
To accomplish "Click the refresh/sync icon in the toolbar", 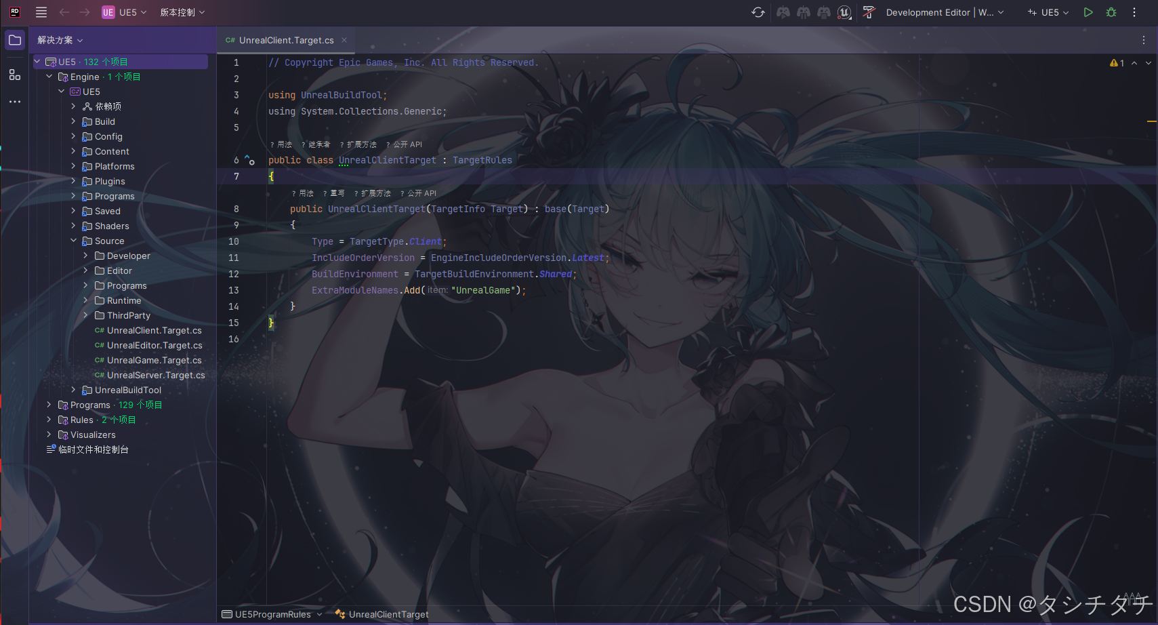I will (x=758, y=12).
